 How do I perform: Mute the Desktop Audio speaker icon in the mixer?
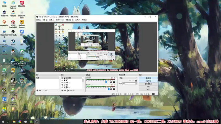click(111, 82)
